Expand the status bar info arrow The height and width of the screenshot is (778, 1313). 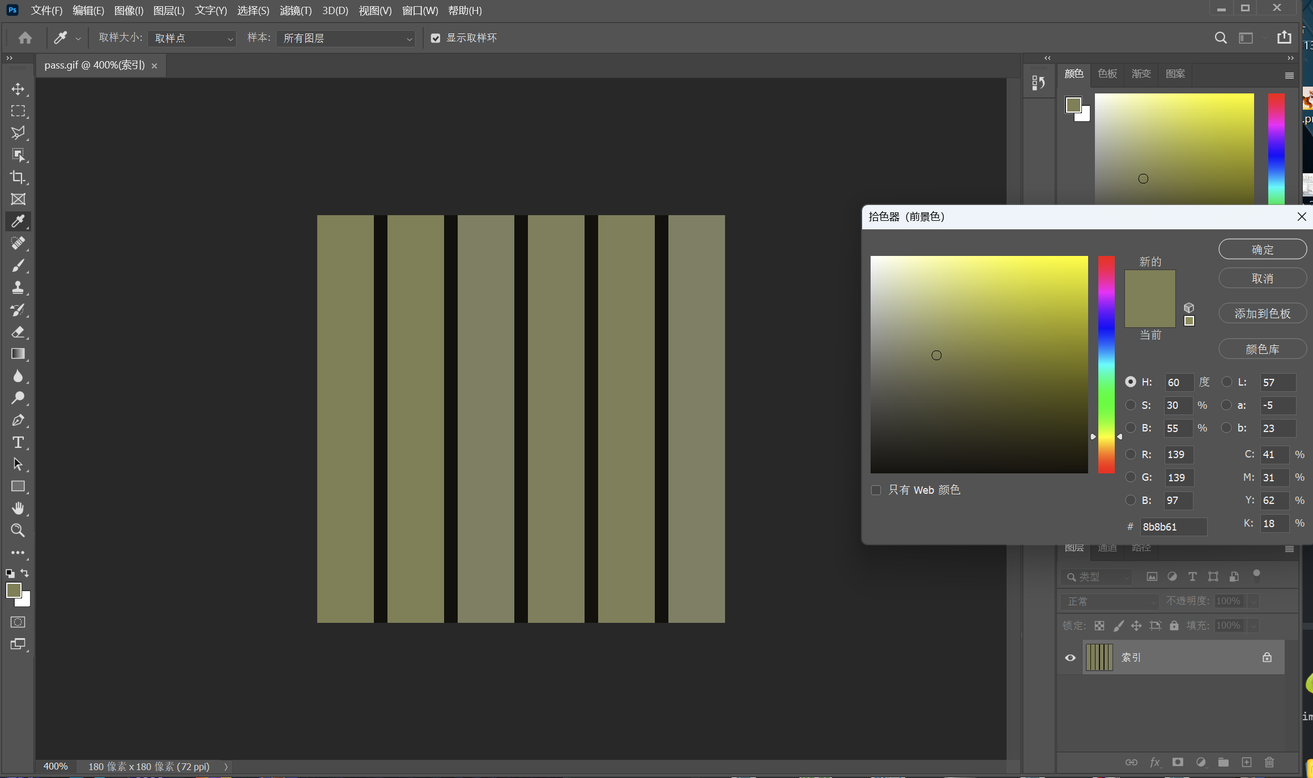click(226, 767)
